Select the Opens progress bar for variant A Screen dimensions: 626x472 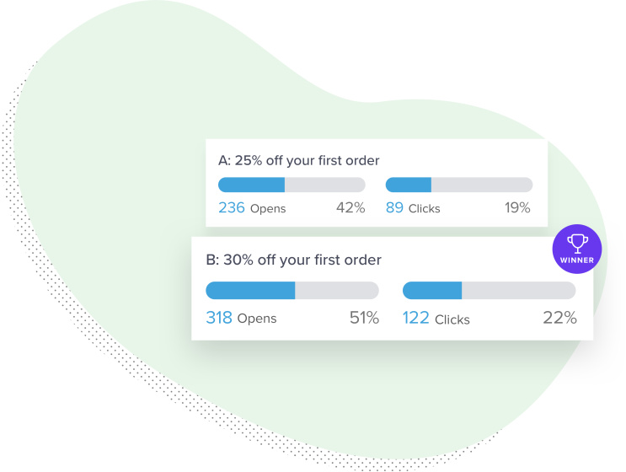click(x=292, y=185)
